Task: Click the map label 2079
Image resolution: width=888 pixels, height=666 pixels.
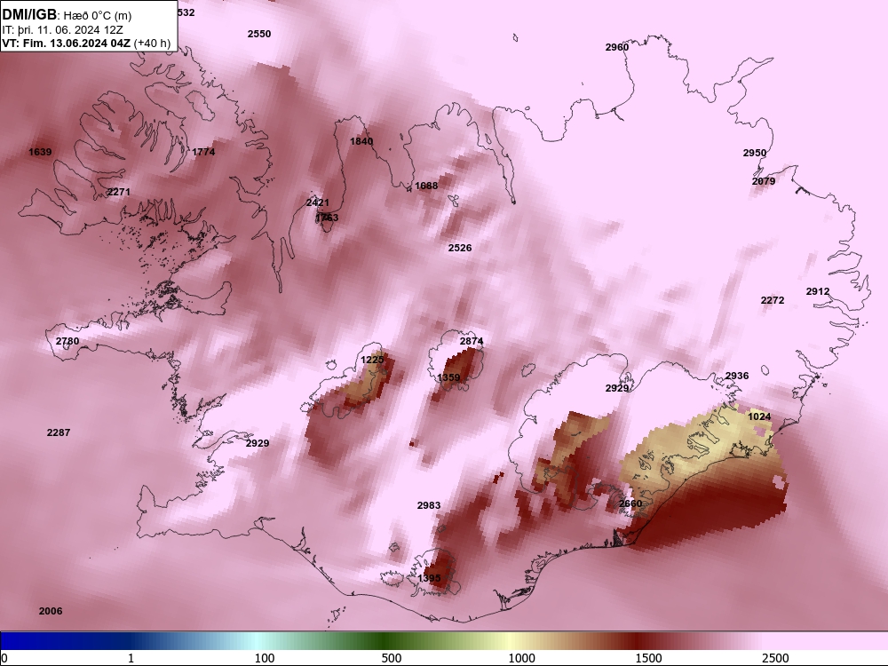Action: point(764,181)
